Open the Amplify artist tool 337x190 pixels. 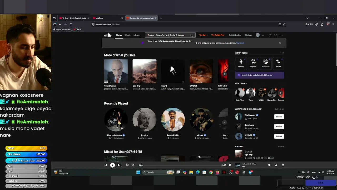click(241, 63)
